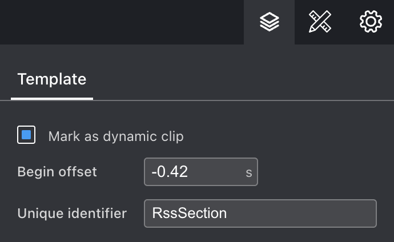This screenshot has width=394, height=242.
Task: Toggle the Mark as dynamic clip checkbox
Action: (x=26, y=135)
